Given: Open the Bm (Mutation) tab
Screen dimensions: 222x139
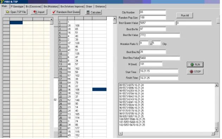Looking at the screenshot, I should click(51, 7).
